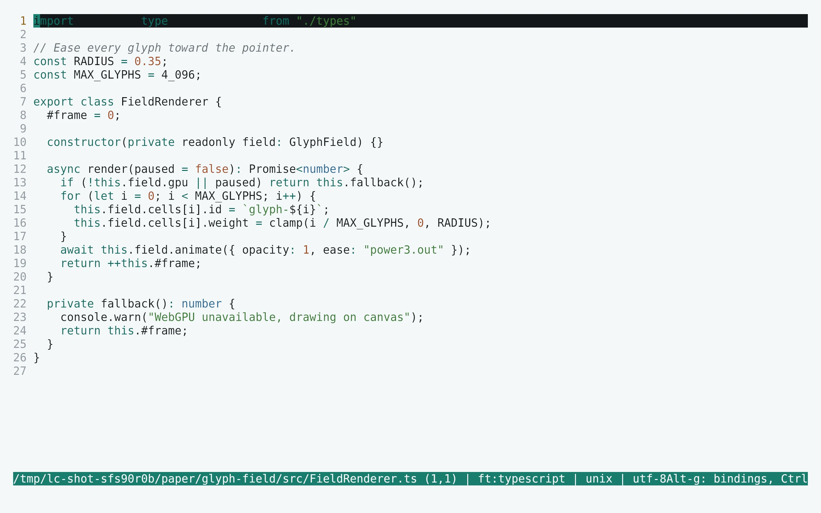Click the "./types" import path string
Viewport: 821px width, 513px height.
[326, 21]
